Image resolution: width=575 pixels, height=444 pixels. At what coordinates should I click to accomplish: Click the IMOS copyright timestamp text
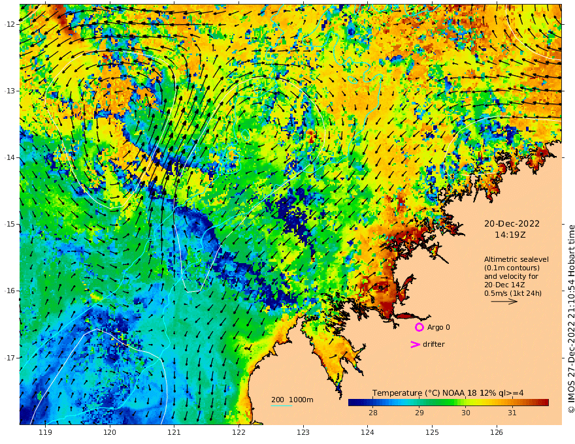571,319
